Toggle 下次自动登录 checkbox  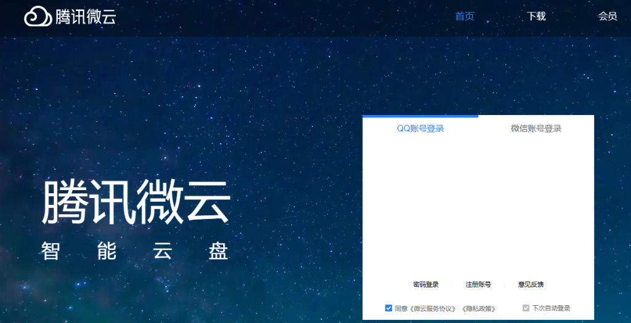526,308
